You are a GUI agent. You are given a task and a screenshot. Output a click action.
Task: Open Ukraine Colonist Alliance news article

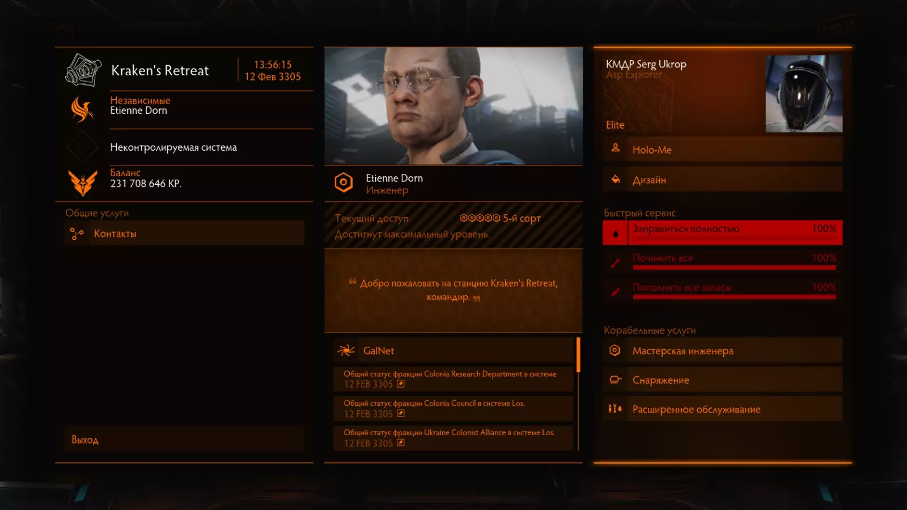coord(453,438)
